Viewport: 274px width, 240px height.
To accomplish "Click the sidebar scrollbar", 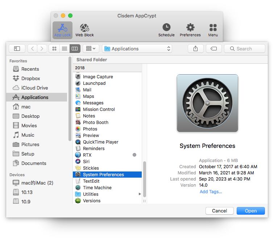I will click(70, 99).
